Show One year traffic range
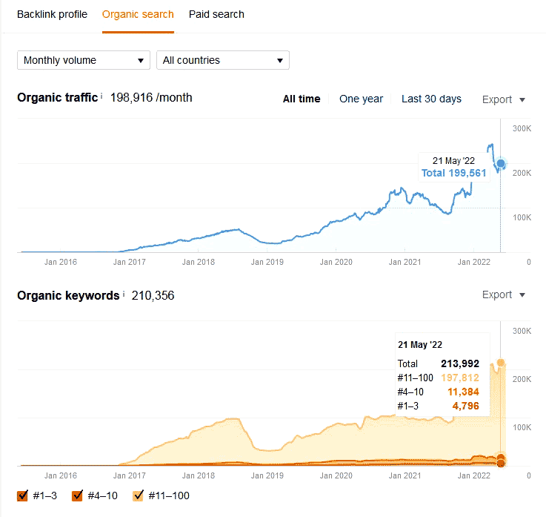The width and height of the screenshot is (546, 517). pyautogui.click(x=361, y=99)
